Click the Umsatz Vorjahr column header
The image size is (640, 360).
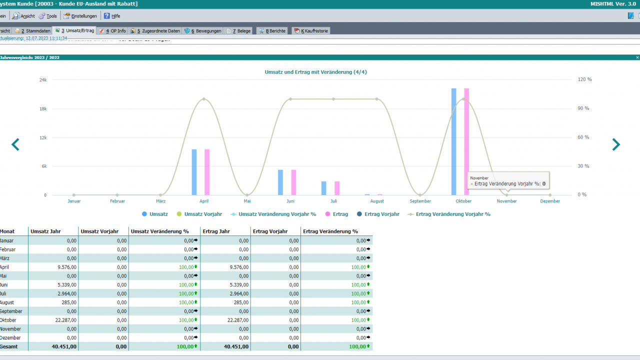pyautogui.click(x=99, y=231)
